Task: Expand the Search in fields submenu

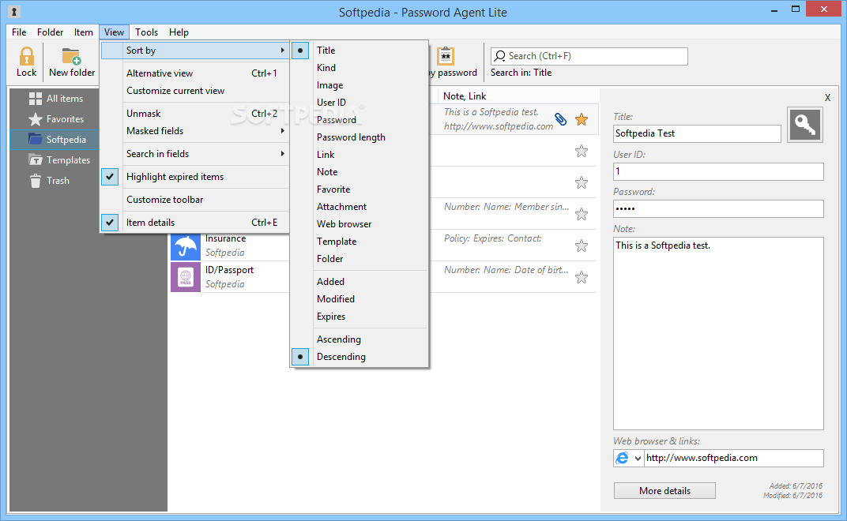Action: 195,154
